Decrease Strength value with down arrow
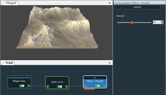 coord(162,23)
